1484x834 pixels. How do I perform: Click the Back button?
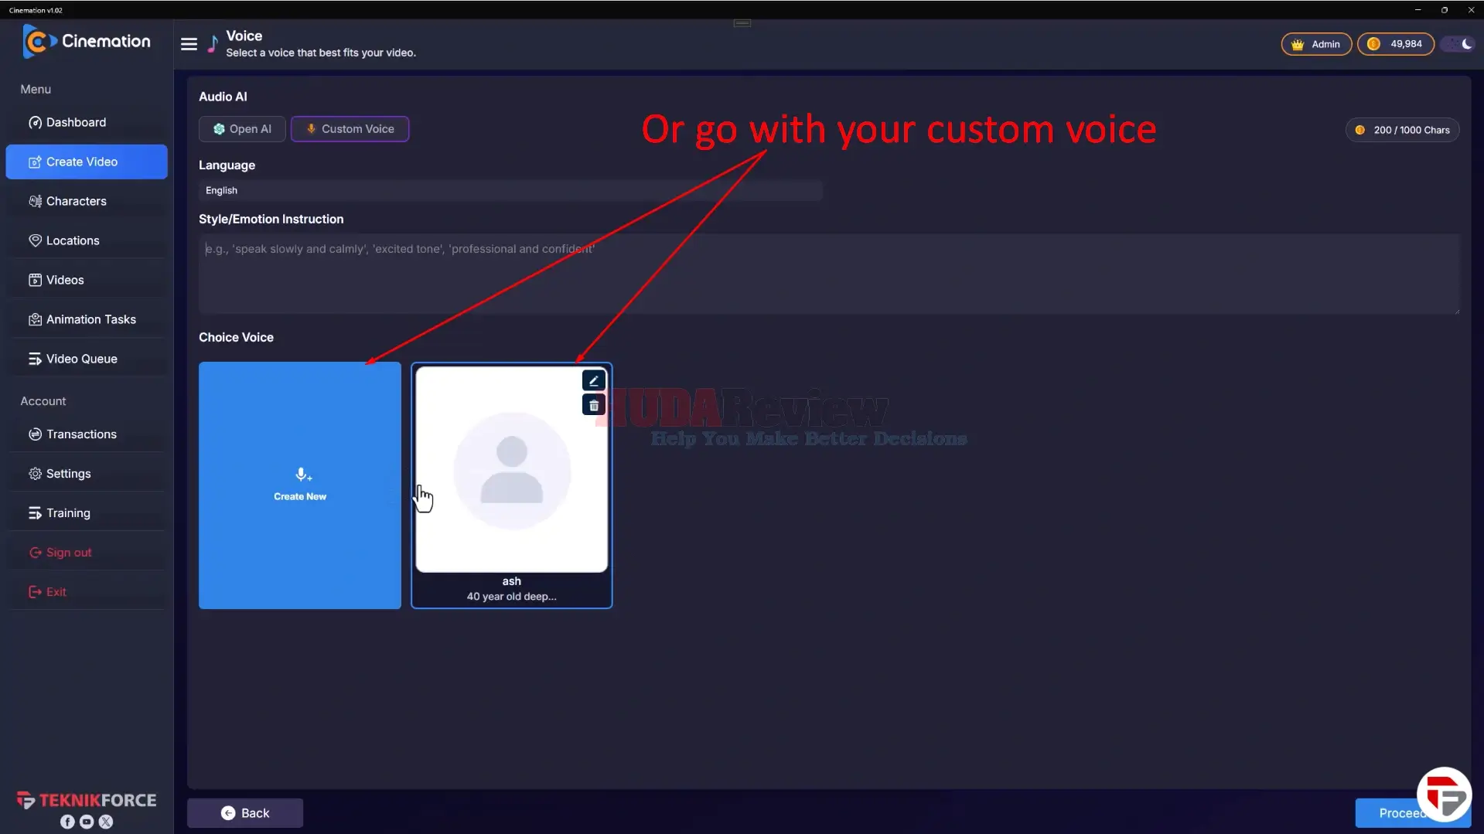point(245,813)
